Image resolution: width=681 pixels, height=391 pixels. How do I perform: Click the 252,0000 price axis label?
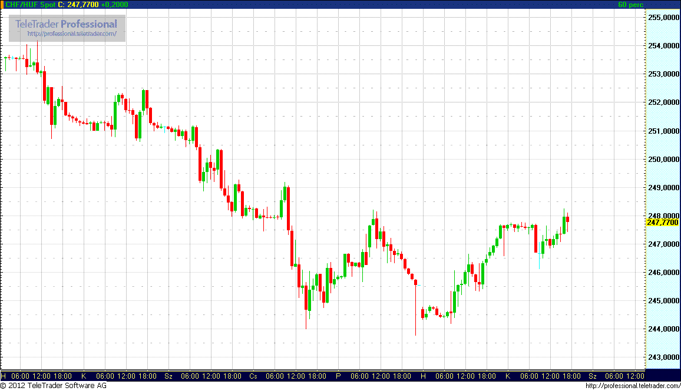pos(663,102)
